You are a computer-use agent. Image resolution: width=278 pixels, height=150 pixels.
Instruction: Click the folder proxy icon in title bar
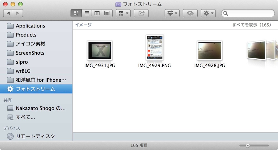pyautogui.click(x=118, y=4)
